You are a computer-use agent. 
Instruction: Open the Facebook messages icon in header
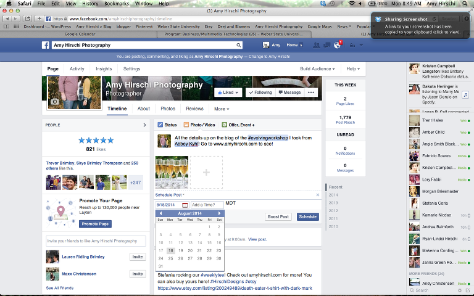pos(326,45)
